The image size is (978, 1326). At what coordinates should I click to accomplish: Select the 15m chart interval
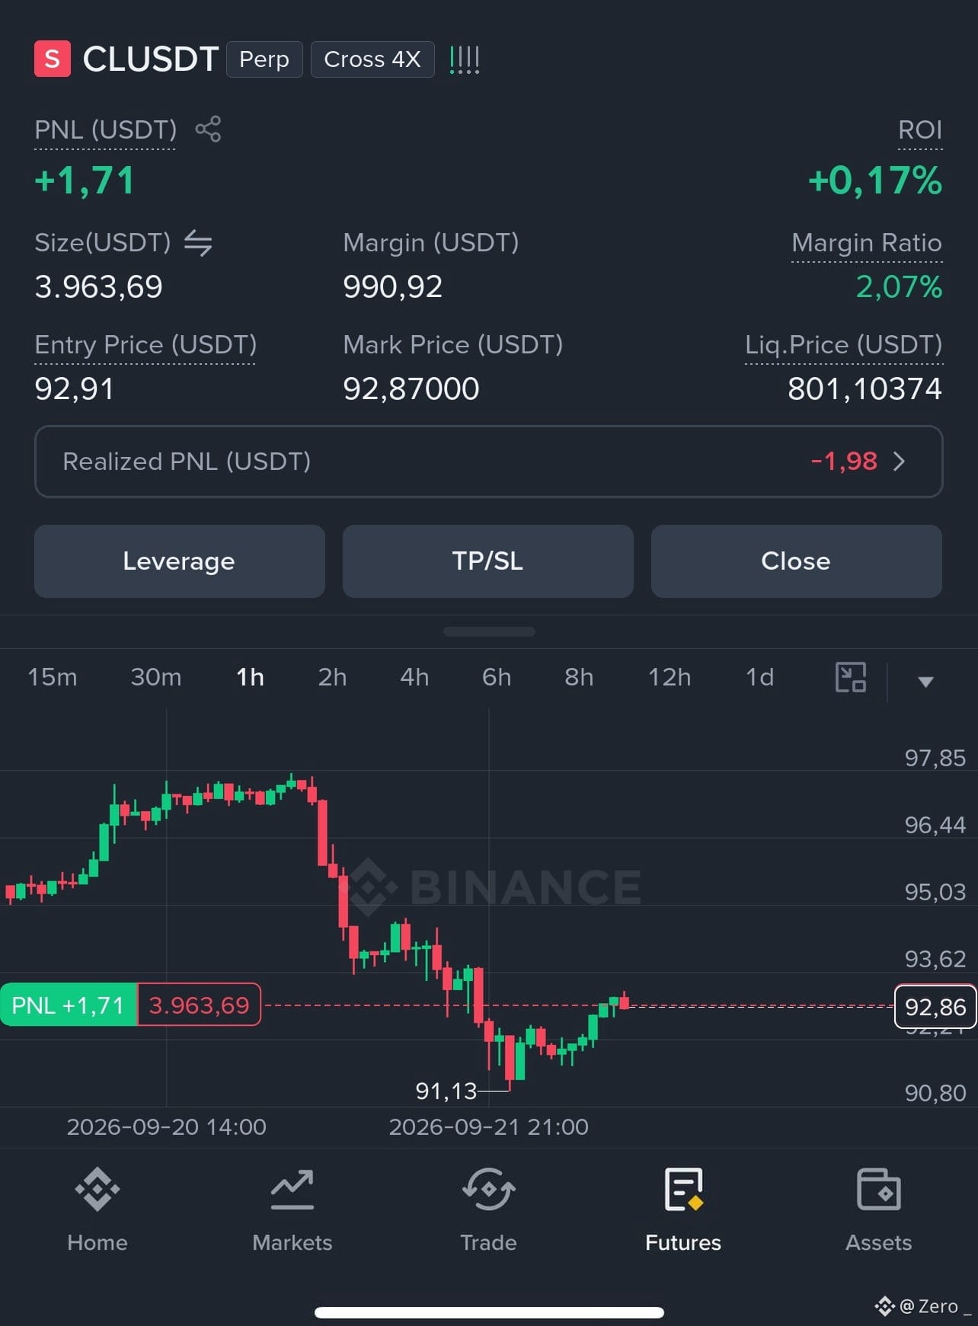53,677
